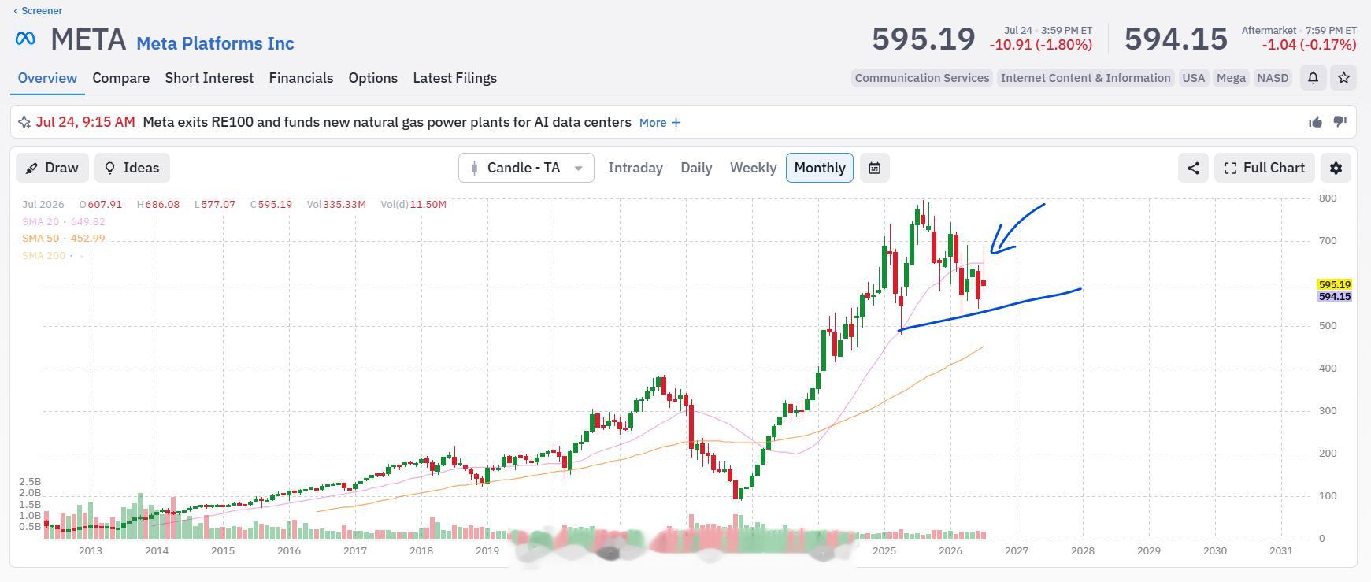Open the Draw tool button
The width and height of the screenshot is (1371, 582).
(x=52, y=168)
